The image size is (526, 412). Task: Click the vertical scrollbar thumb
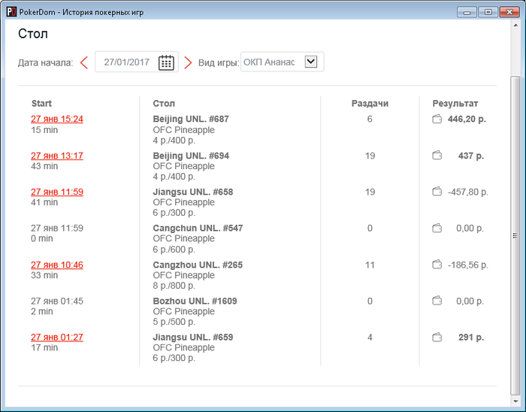pos(515,235)
